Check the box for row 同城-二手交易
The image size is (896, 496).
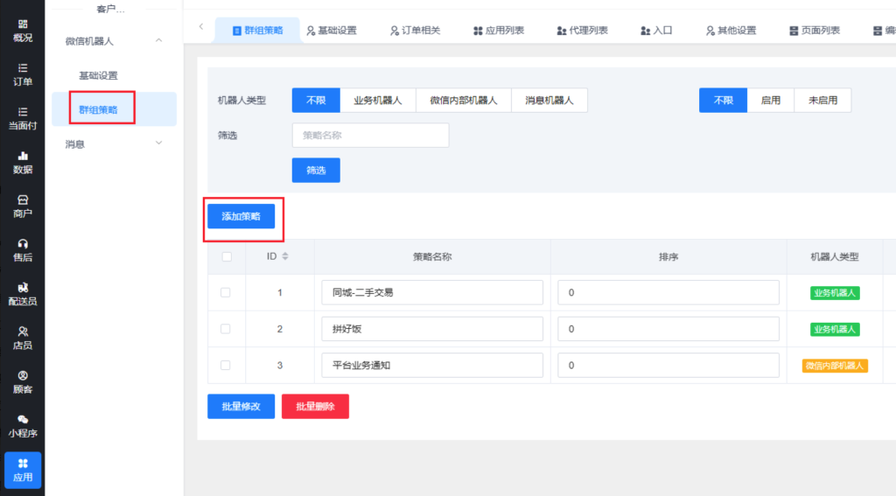(226, 292)
